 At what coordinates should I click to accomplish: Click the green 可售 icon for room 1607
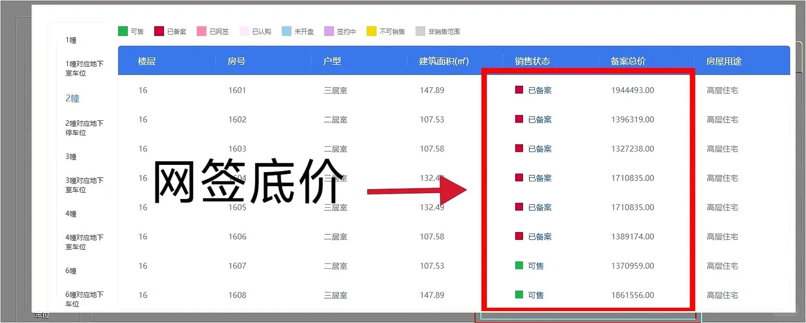point(519,266)
